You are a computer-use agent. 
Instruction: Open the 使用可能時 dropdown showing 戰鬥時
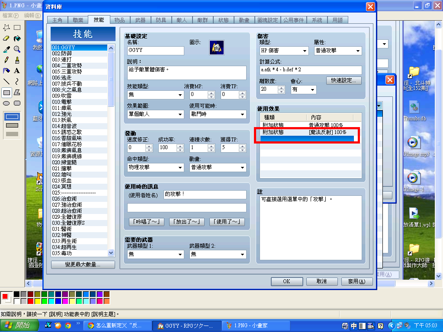point(218,114)
